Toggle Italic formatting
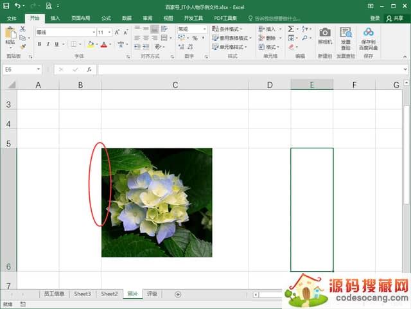The height and width of the screenshot is (309, 411). tap(48, 44)
